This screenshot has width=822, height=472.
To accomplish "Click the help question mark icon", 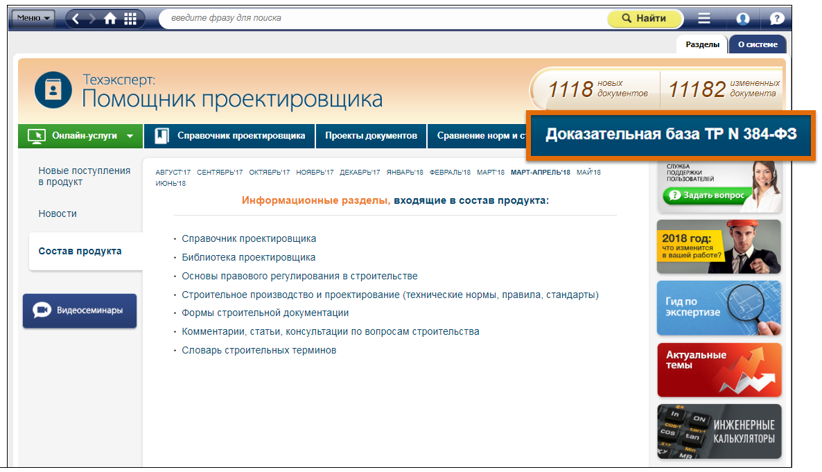I will click(x=777, y=19).
